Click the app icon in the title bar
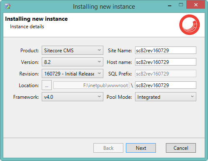 (x=8, y=7)
